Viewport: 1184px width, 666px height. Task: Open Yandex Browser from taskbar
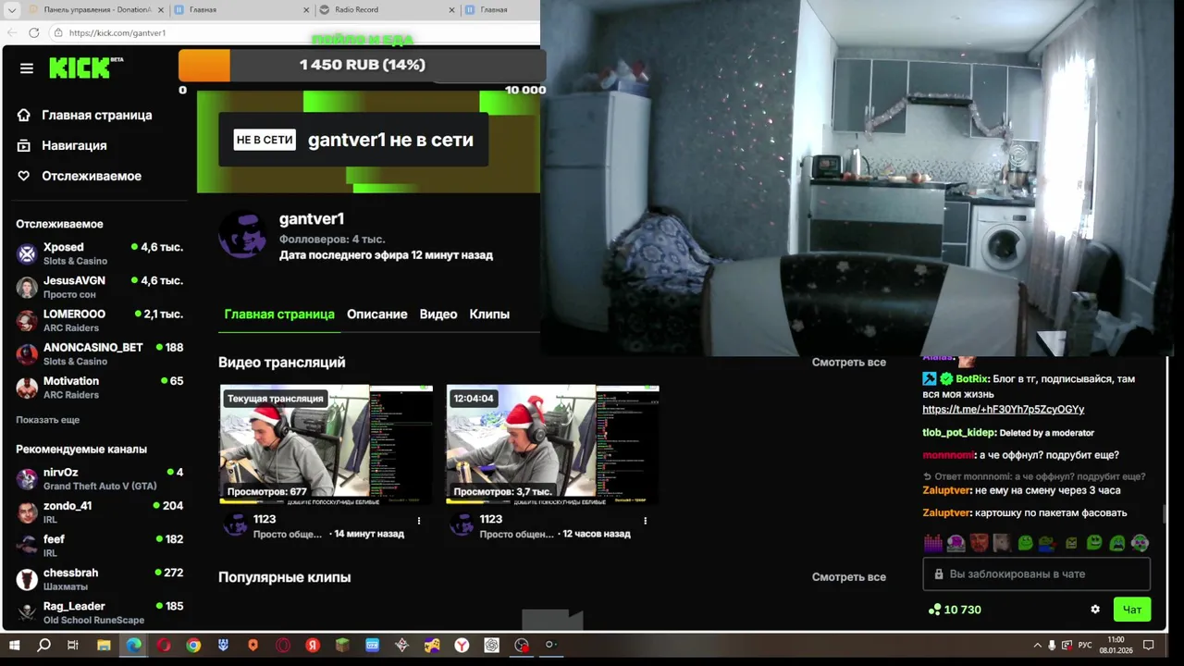pos(462,645)
